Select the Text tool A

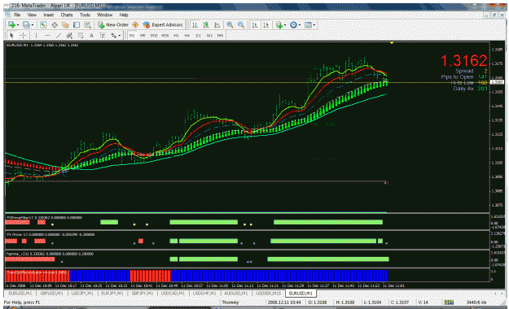(91, 35)
